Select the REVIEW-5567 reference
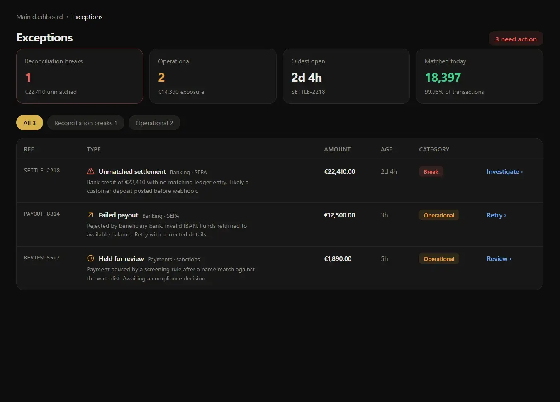The height and width of the screenshot is (402, 560). (42, 258)
